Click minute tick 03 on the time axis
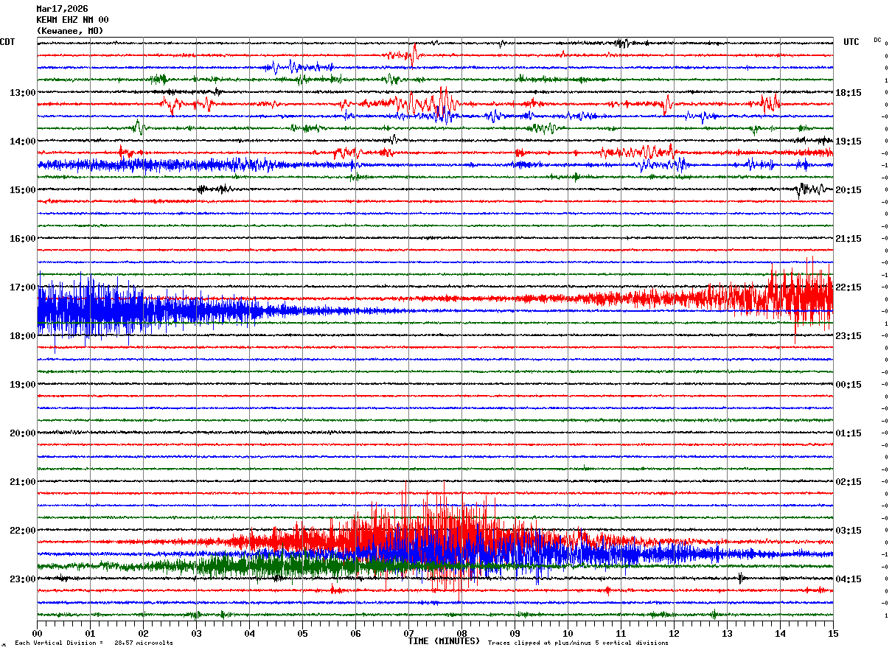Screen dimensions: 892x653 pyautogui.click(x=196, y=633)
